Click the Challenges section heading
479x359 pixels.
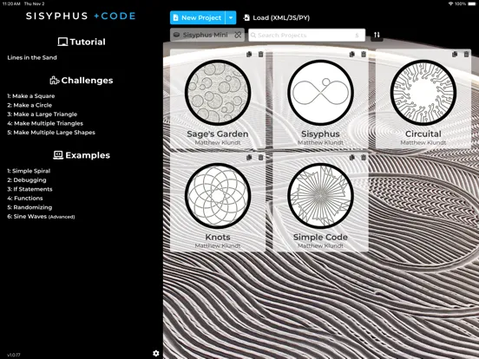[82, 81]
